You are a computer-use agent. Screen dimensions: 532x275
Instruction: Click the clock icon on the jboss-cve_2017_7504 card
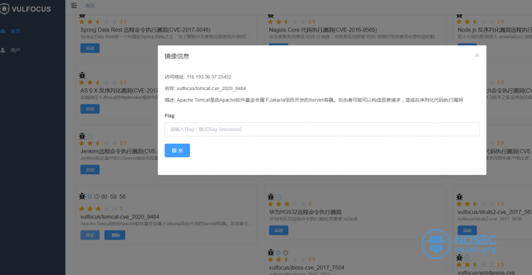(286, 253)
